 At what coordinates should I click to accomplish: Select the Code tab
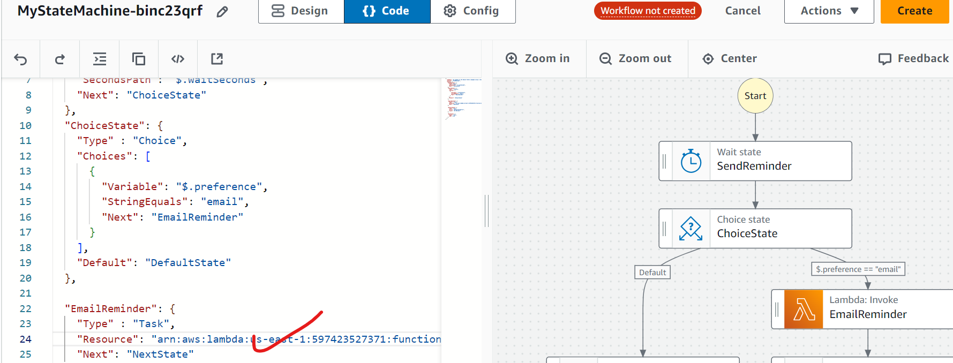[387, 11]
